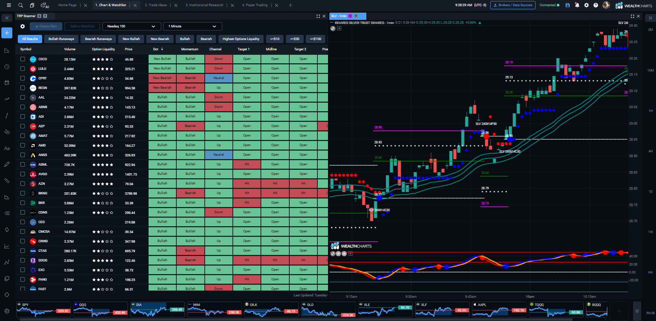
Task: Select the clock icon in left sidebar
Action: (7, 67)
